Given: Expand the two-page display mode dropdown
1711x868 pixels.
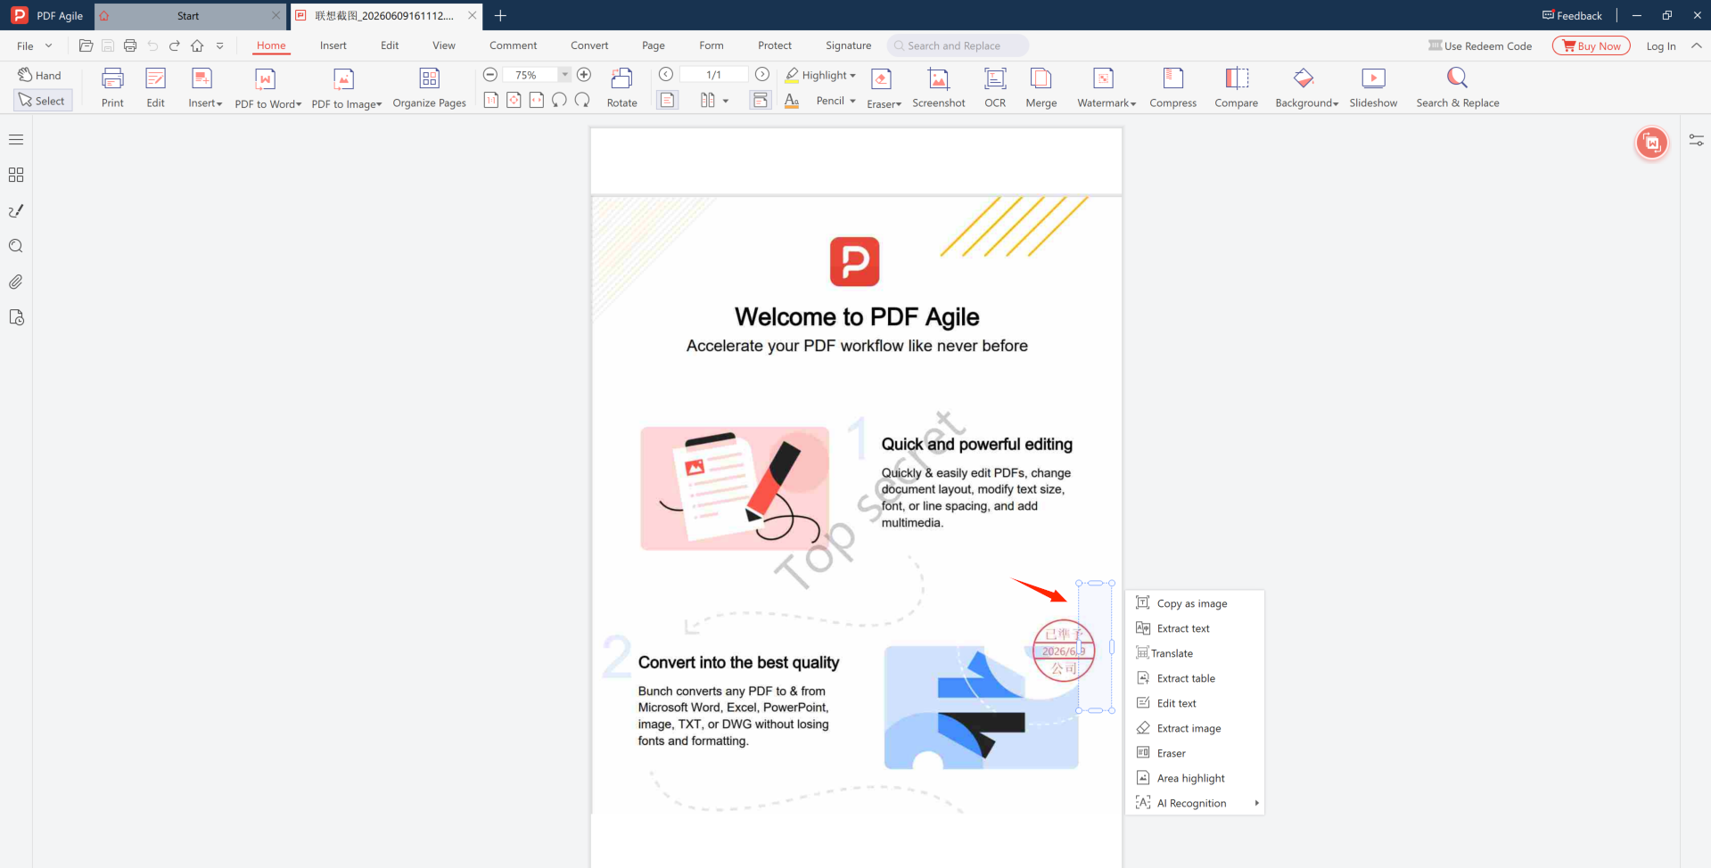Looking at the screenshot, I should point(725,101).
